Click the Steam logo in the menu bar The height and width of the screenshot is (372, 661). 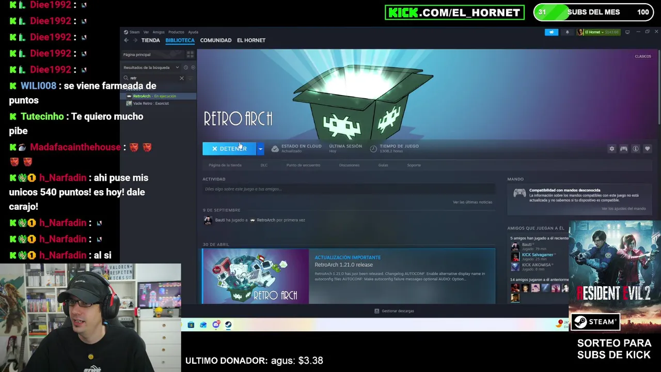[x=126, y=32]
